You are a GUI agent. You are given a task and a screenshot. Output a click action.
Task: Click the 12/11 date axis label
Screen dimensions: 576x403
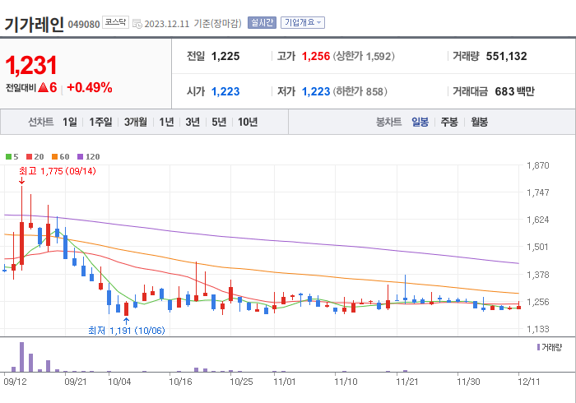[528, 382]
